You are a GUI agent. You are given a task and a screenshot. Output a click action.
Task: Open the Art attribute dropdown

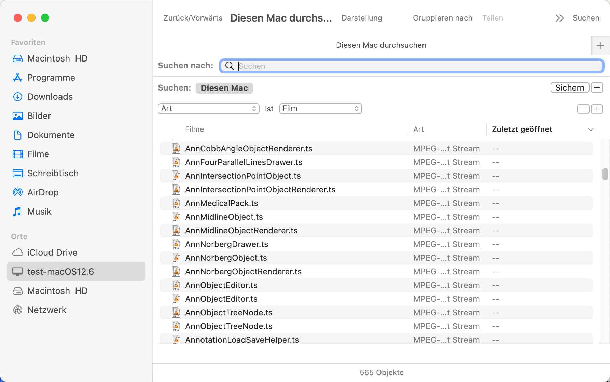[x=208, y=109]
